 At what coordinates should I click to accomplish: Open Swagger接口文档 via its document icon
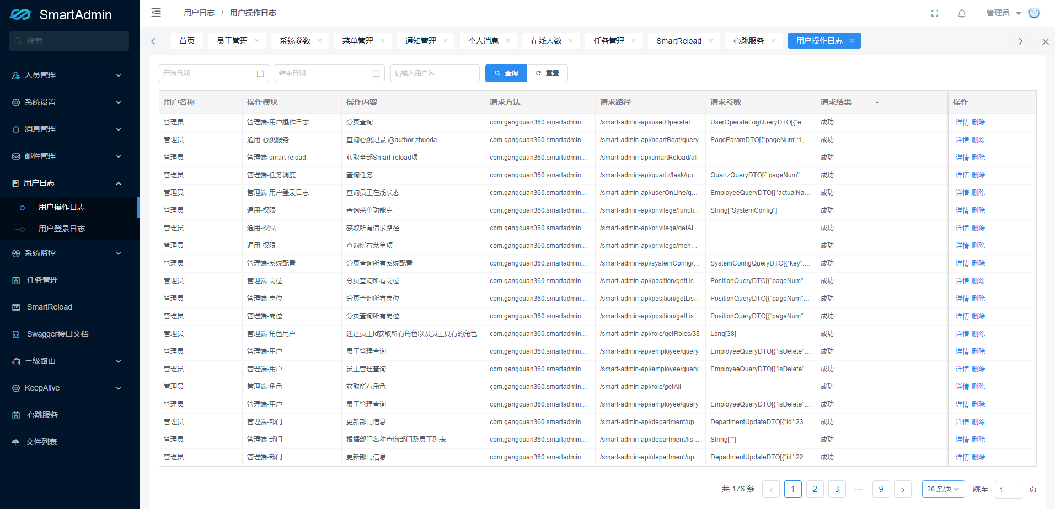coord(15,334)
